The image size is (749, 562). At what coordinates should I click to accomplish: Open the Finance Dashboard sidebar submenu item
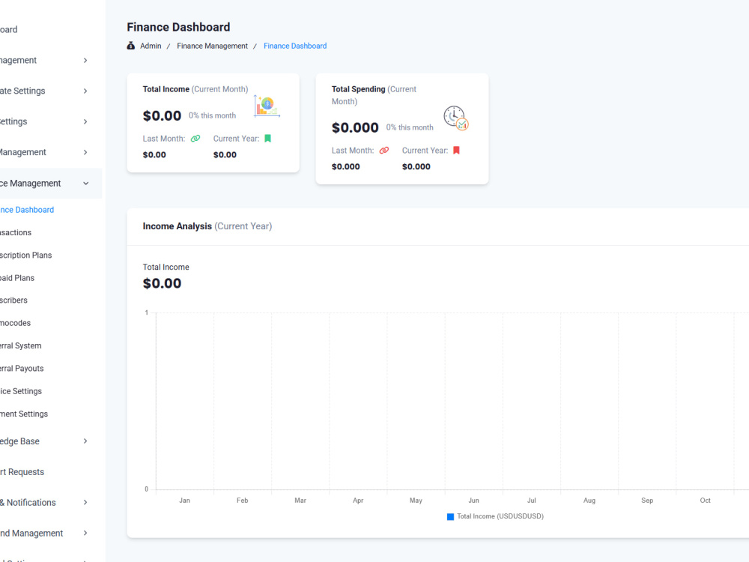27,210
